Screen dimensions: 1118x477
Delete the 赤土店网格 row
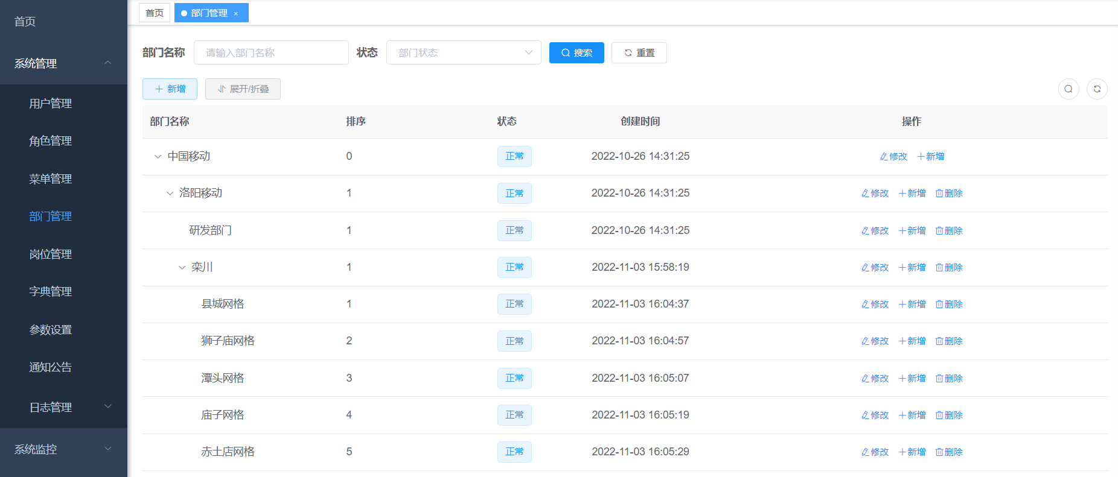[x=949, y=452]
